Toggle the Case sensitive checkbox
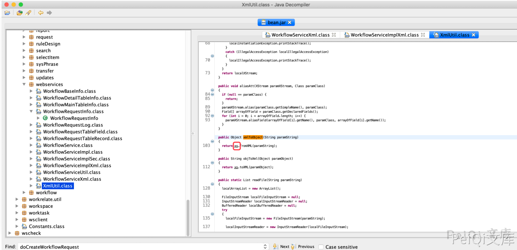This screenshot has height=250, width=517. [x=321, y=247]
